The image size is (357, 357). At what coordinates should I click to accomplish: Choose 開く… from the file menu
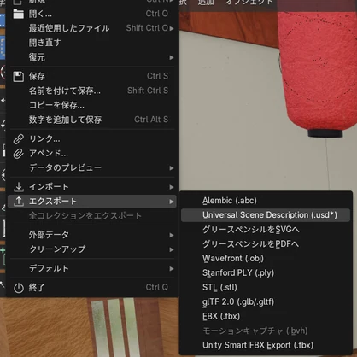[92, 14]
